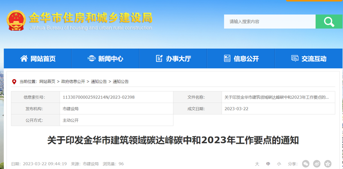This screenshot has width=343, height=169.
Task: Click the 信息索引号 label cell
Action: 36,97
